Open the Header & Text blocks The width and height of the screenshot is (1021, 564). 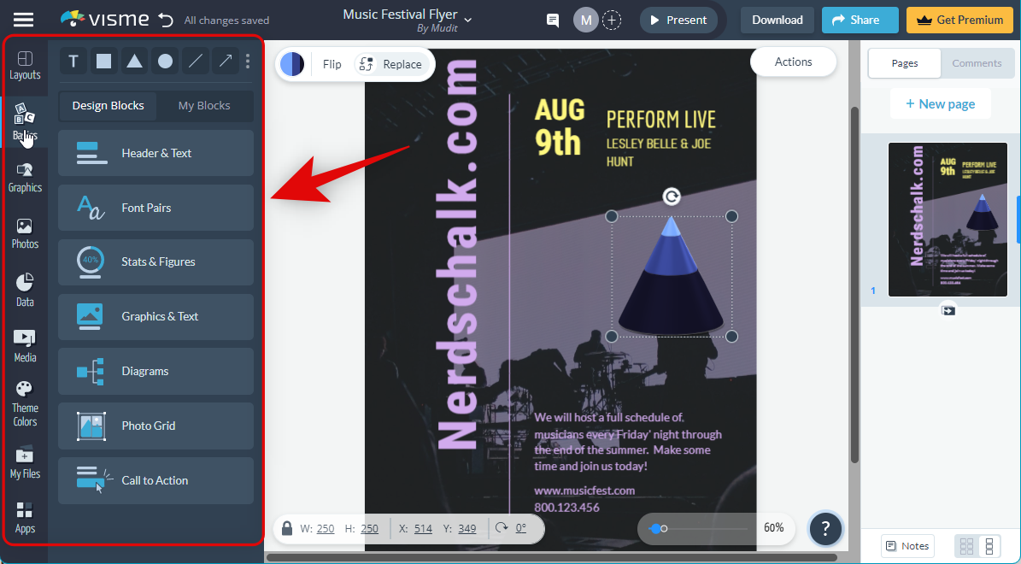click(x=155, y=153)
